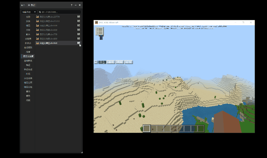Click the dimension icon of the dm990 row
This screenshot has height=158, width=267.
(x=37, y=43)
